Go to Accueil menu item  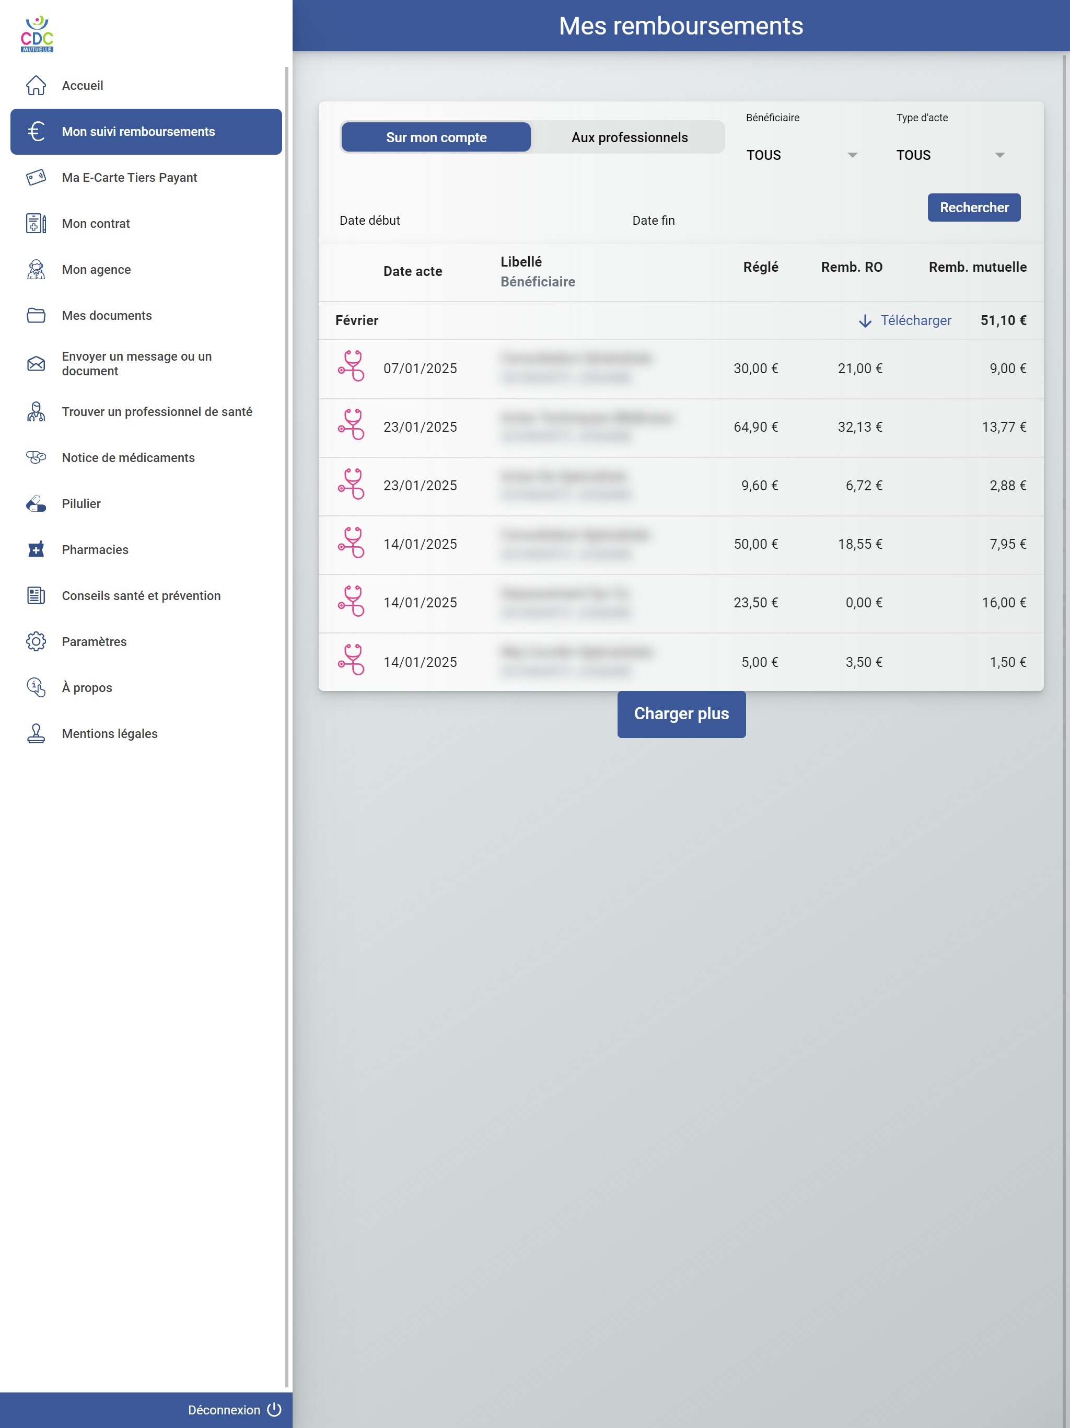click(146, 85)
